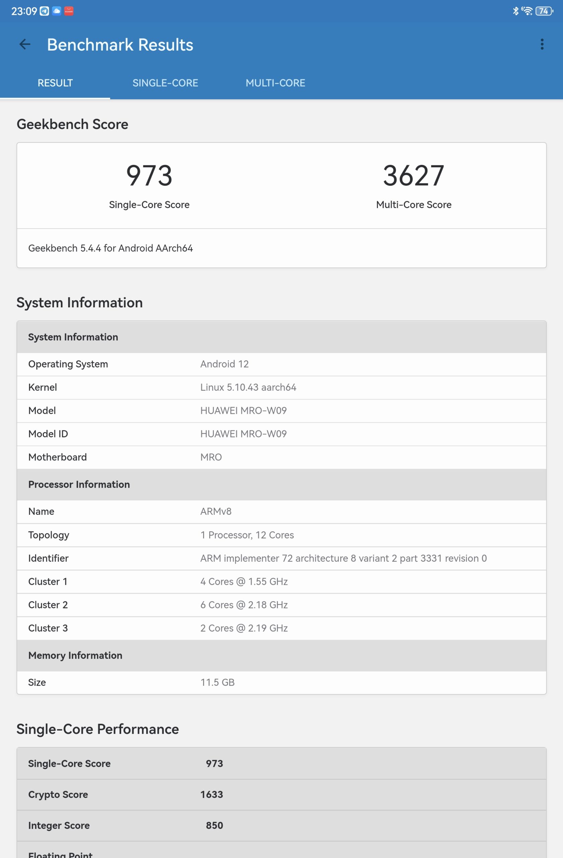This screenshot has width=563, height=858.
Task: Switch to the RESULT tab
Action: pos(55,83)
